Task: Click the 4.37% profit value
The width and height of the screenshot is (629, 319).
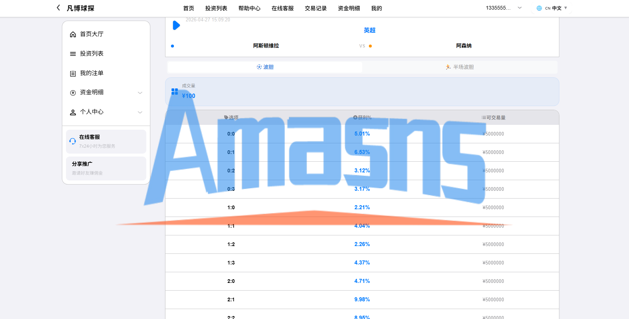Action: [x=362, y=263]
